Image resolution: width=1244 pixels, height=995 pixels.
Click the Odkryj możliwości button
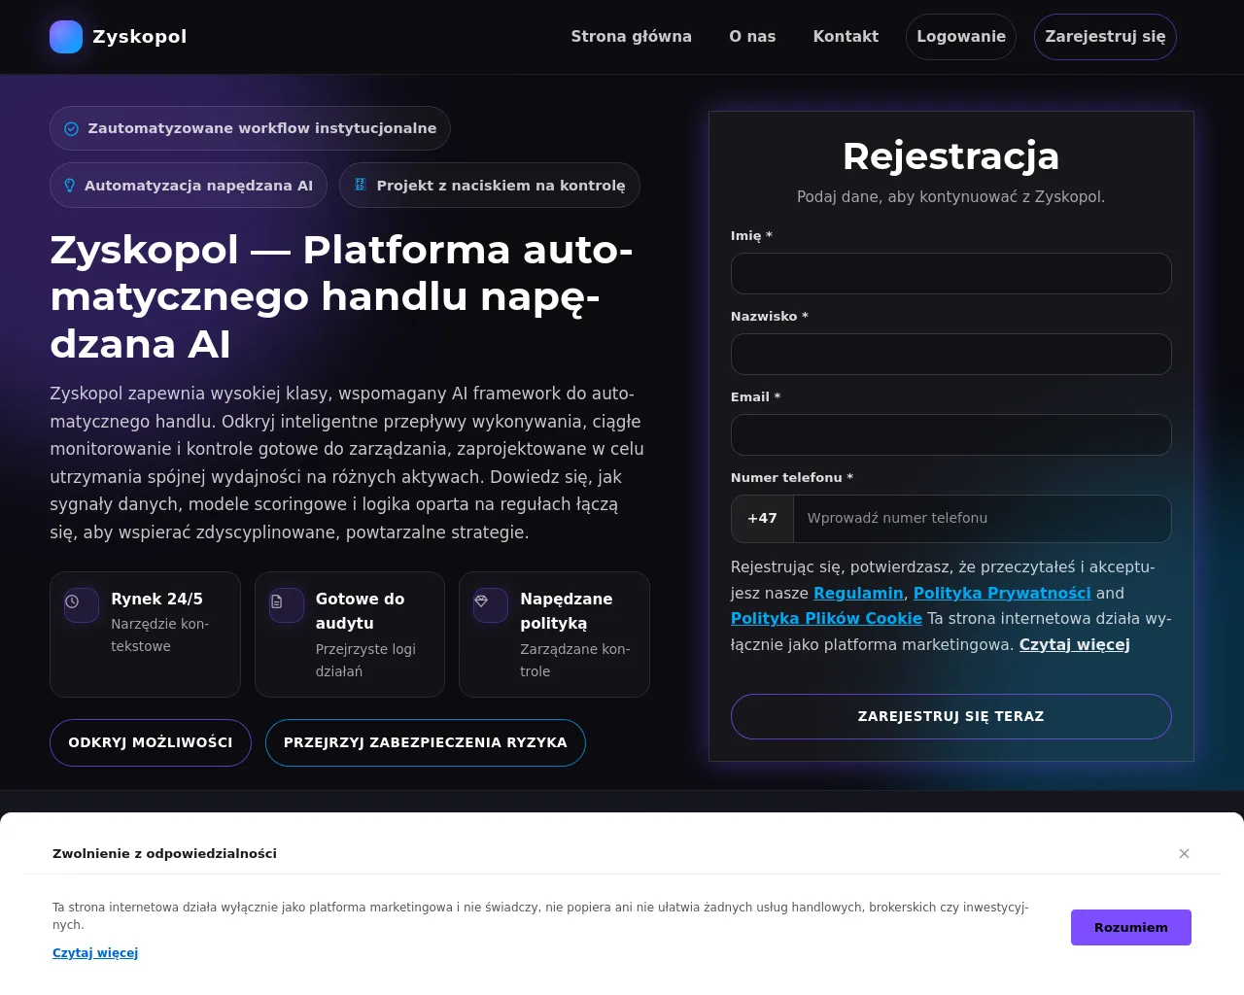point(151,742)
